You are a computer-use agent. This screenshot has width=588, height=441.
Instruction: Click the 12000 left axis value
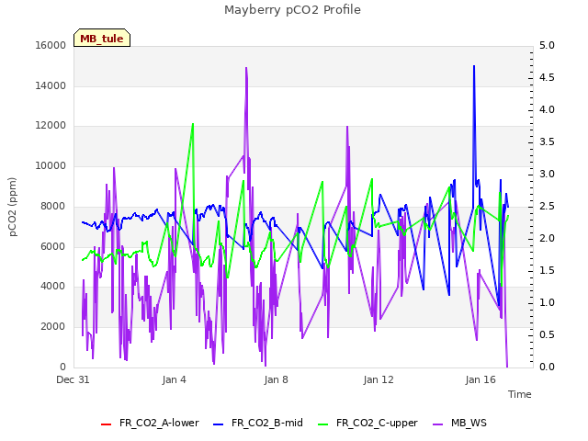pyautogui.click(x=51, y=126)
